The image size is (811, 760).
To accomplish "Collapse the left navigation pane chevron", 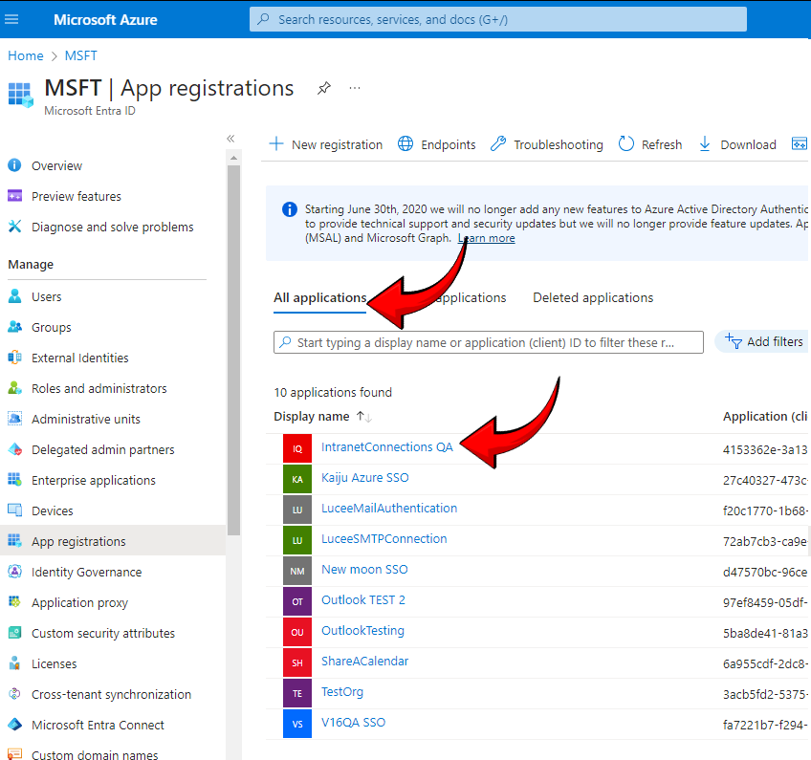I will [x=230, y=138].
